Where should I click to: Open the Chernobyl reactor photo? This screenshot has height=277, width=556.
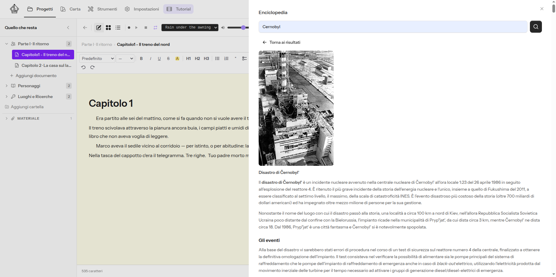point(296,108)
